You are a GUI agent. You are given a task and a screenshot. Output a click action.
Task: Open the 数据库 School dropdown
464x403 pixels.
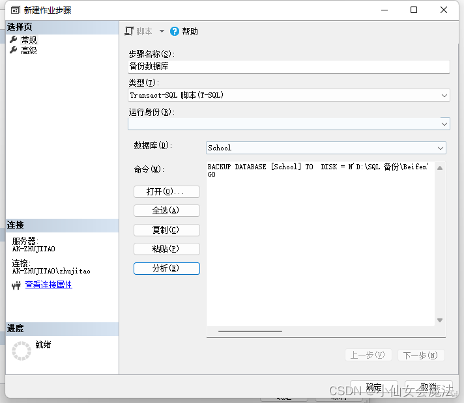click(x=326, y=148)
